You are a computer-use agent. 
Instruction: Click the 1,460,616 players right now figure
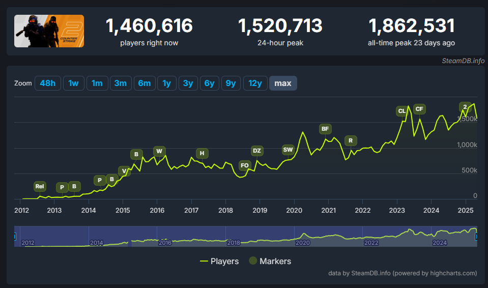pyautogui.click(x=149, y=25)
